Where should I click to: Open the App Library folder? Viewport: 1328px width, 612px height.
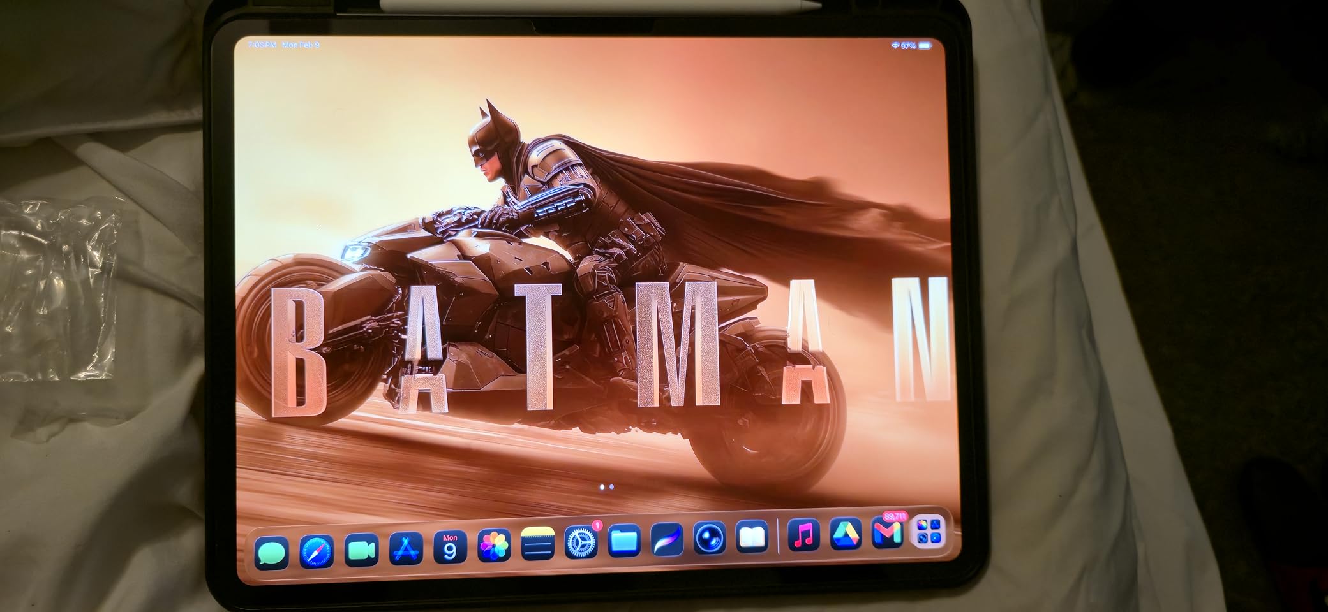tap(929, 530)
